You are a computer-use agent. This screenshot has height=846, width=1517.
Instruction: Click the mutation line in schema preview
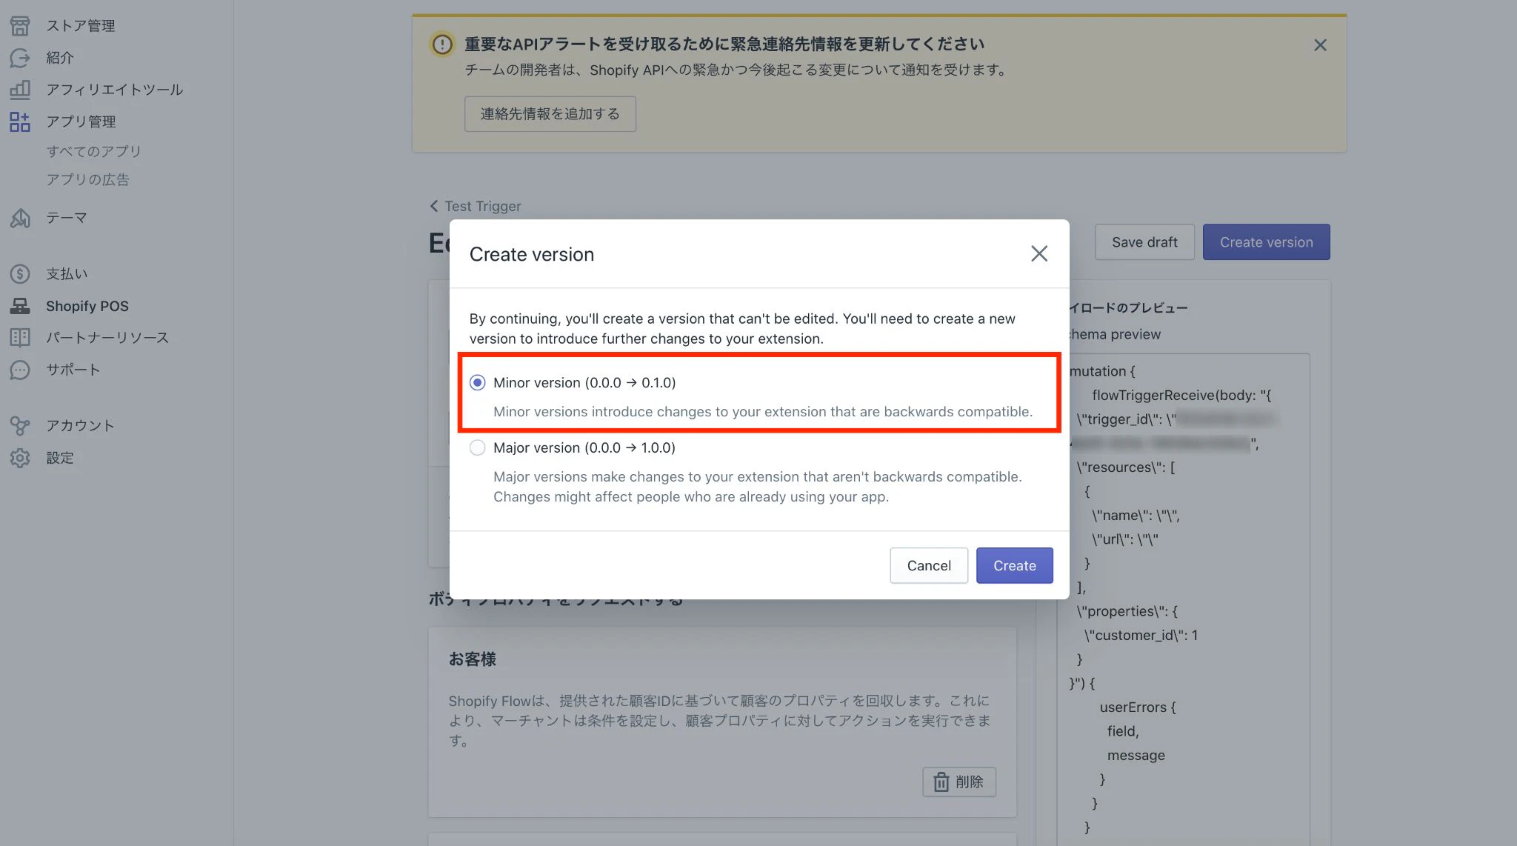click(1102, 371)
